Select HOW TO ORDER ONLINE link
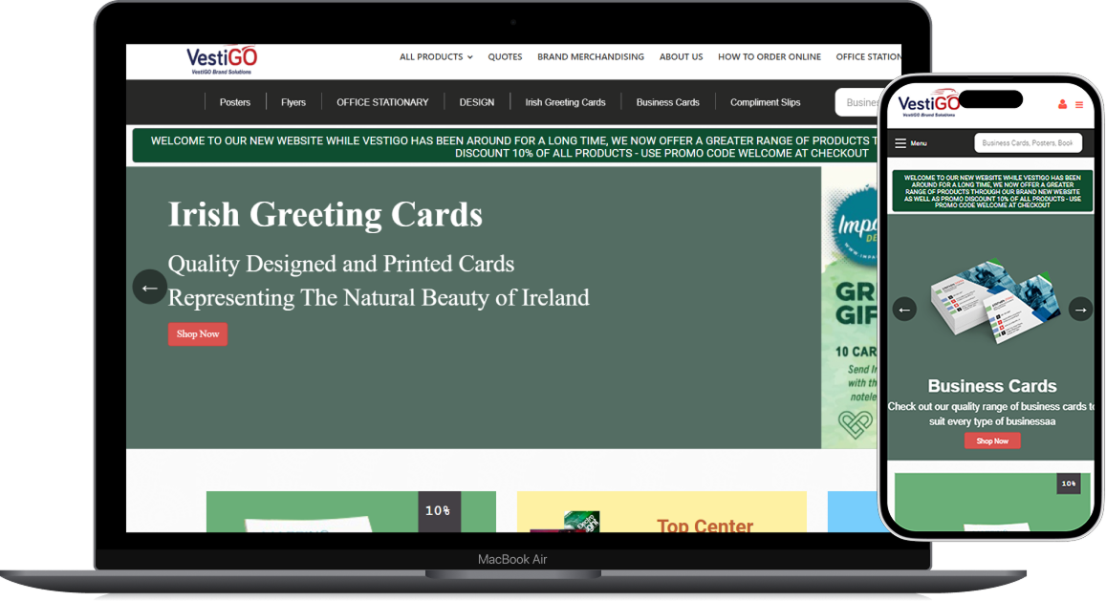 coord(769,57)
